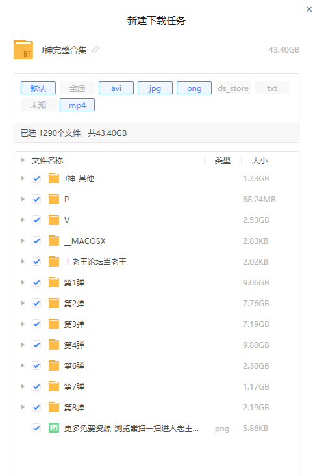The width and height of the screenshot is (313, 476).
Task: Click the folder icon for 第1弹
Action: pyautogui.click(x=54, y=282)
